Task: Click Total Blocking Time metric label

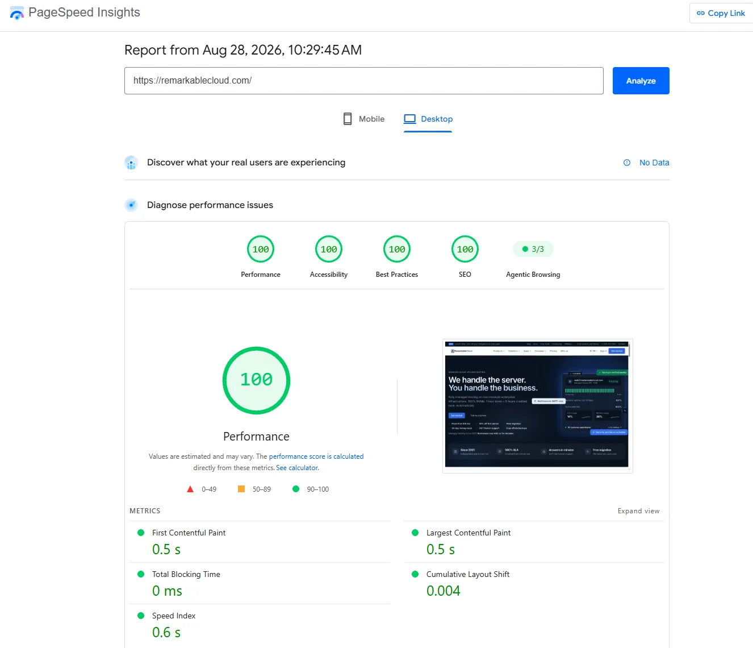Action: [186, 574]
